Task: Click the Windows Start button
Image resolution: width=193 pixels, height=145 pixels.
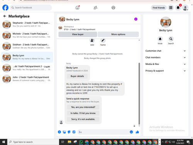Action: [x=3, y=142]
